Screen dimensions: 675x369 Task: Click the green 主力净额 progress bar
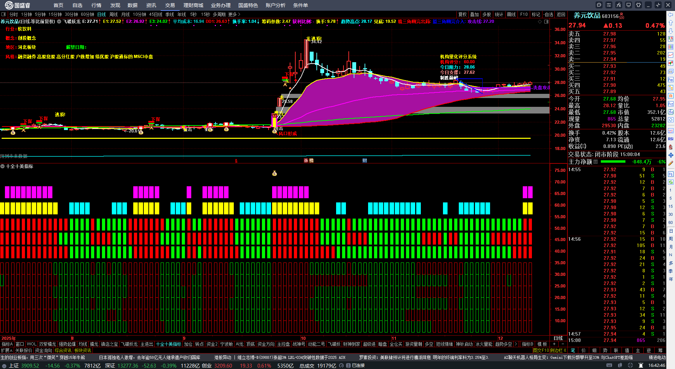(613, 162)
